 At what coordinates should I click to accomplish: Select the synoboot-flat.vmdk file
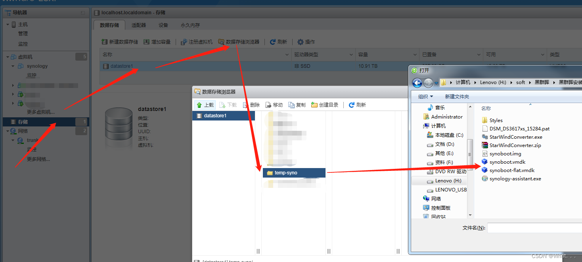click(508, 170)
